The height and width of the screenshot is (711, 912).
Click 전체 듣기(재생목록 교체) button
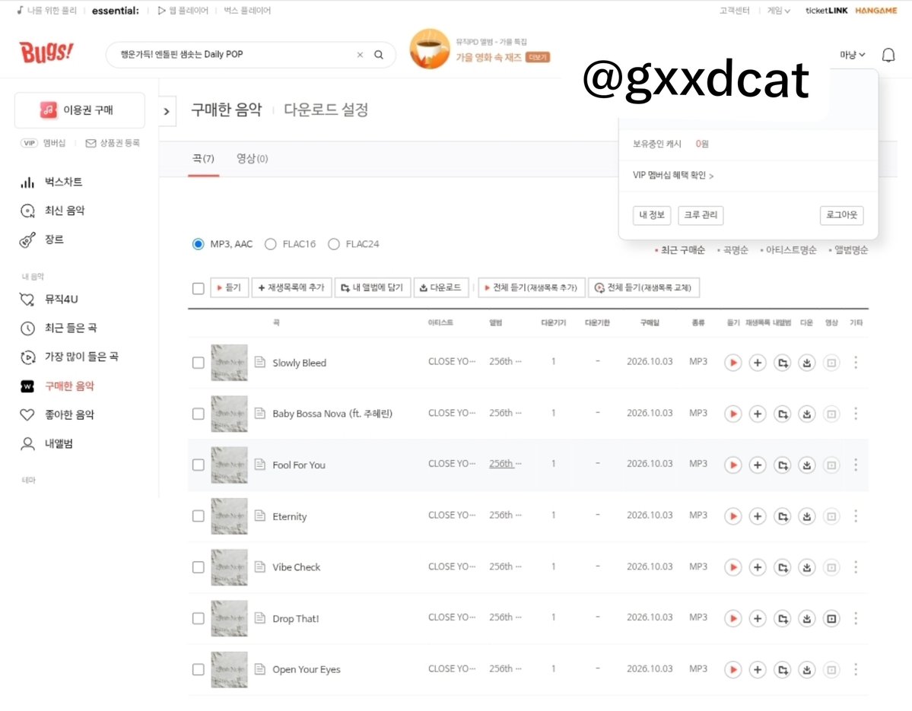(x=643, y=287)
